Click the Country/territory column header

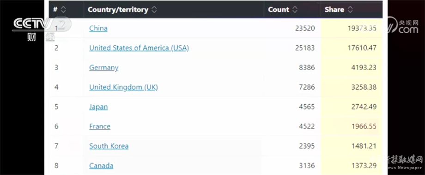(x=118, y=10)
